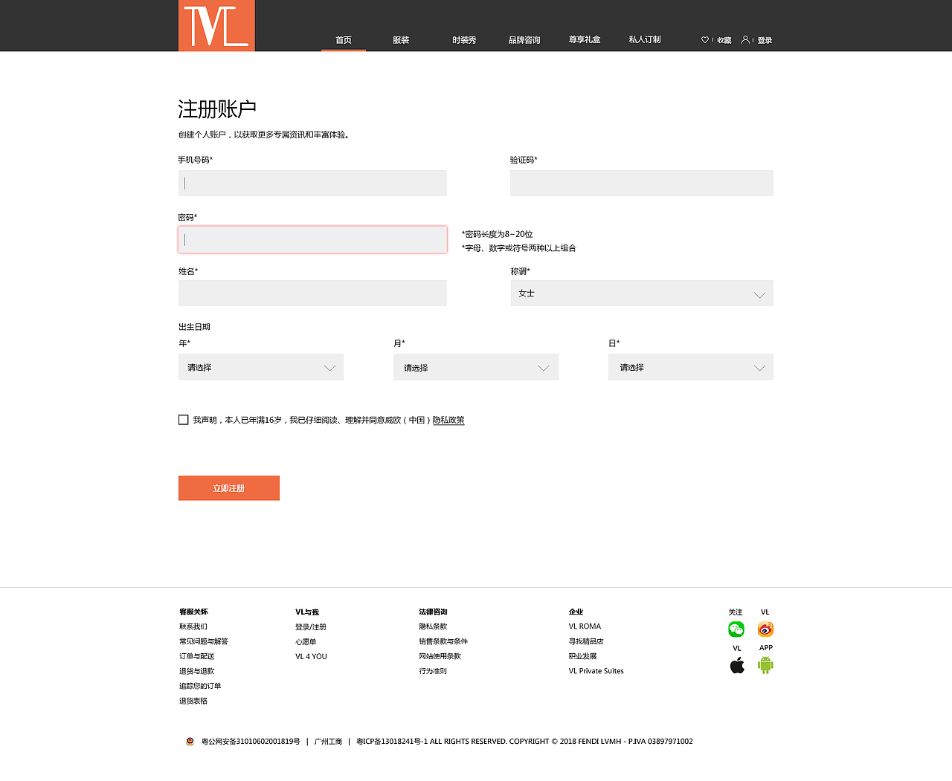Open 心愿单 footer link
Screen dimensions: 952x781
pyautogui.click(x=306, y=641)
